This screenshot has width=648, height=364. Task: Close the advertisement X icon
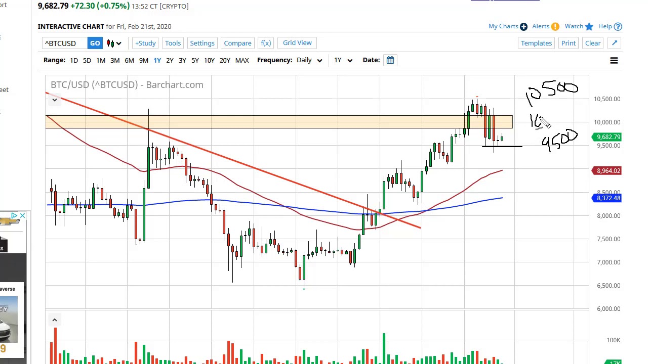22,216
